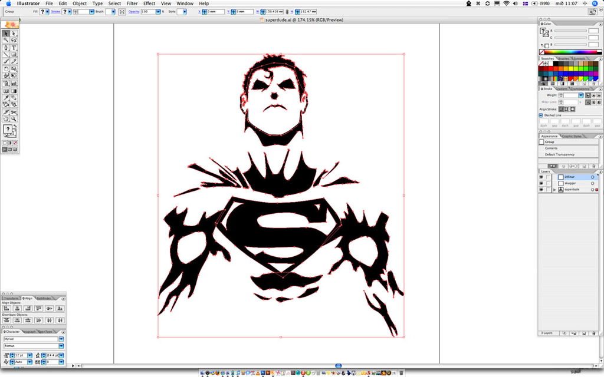
Task: Activate the Hand tool
Action: coord(6,119)
